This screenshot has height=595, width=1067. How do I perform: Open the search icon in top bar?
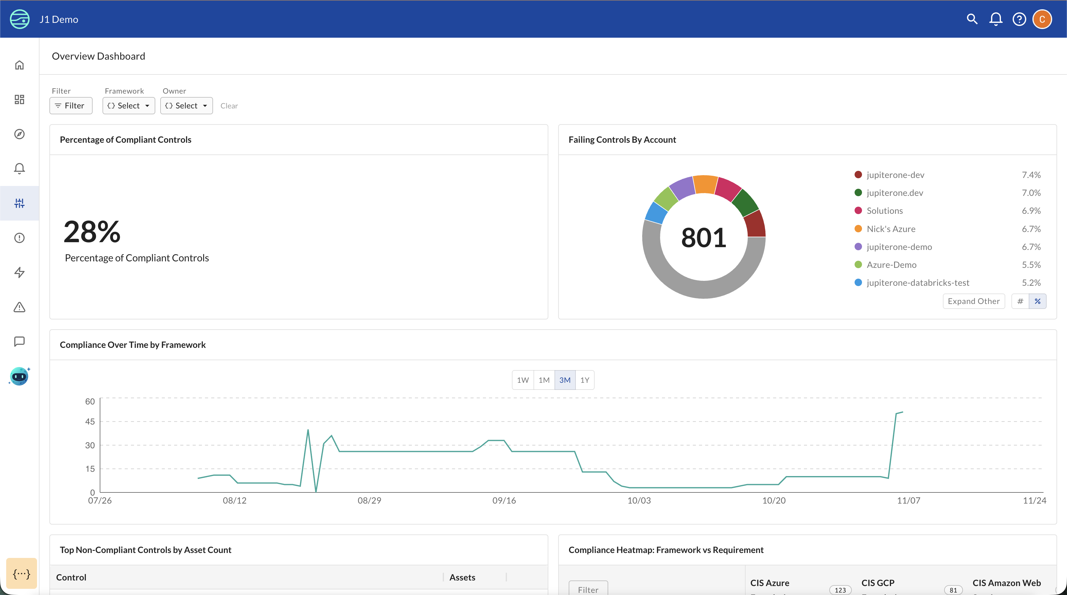[x=972, y=19]
